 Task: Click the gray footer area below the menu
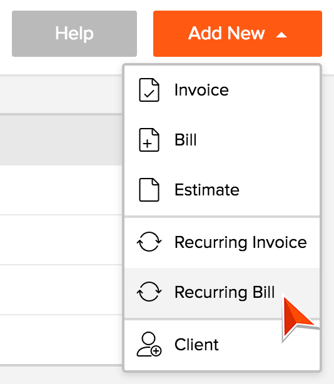(167, 378)
